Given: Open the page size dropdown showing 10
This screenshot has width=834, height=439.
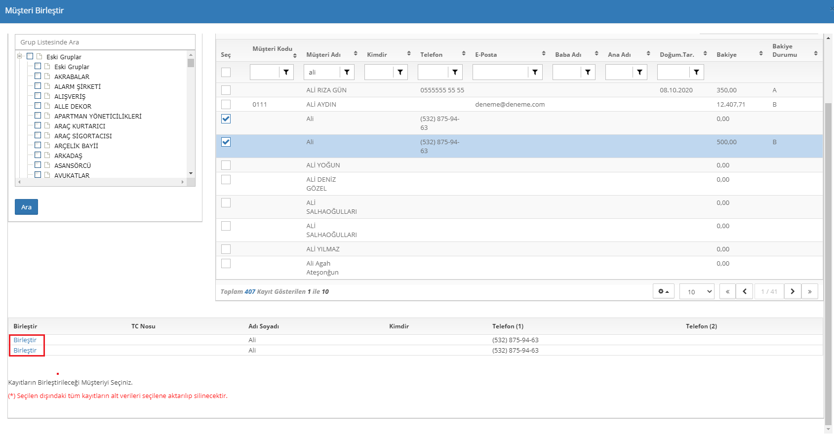Looking at the screenshot, I should click(697, 291).
